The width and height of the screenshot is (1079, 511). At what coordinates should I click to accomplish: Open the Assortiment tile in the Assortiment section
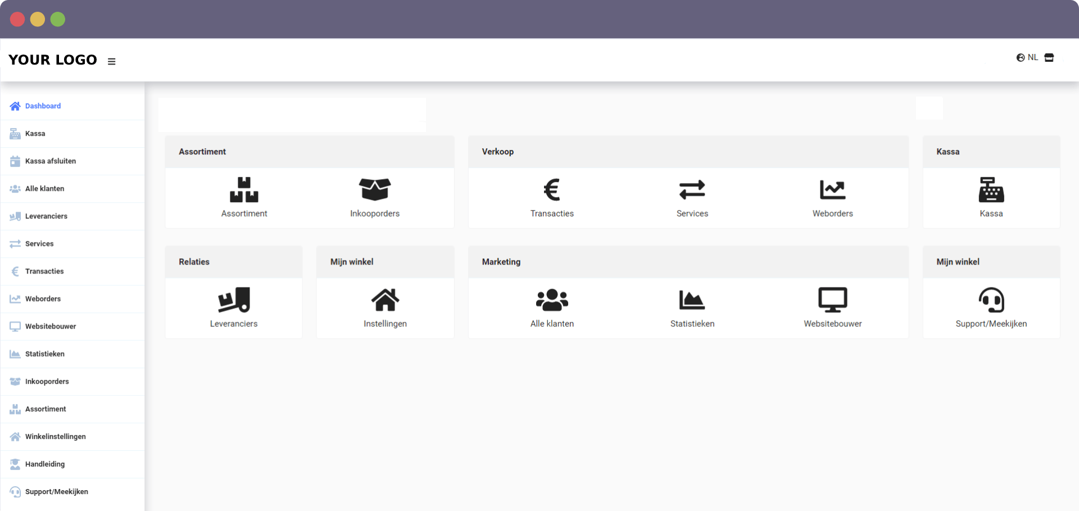click(244, 197)
